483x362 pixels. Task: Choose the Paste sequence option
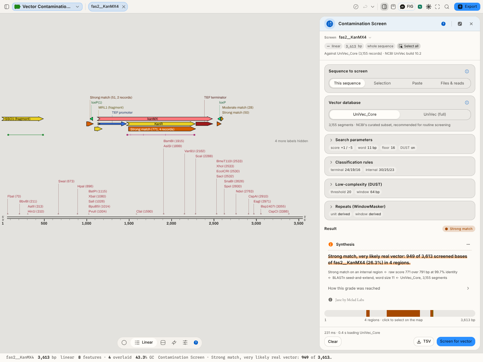pos(417,83)
